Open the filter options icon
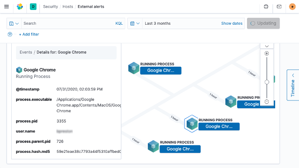299x168 pixels. coord(10,34)
